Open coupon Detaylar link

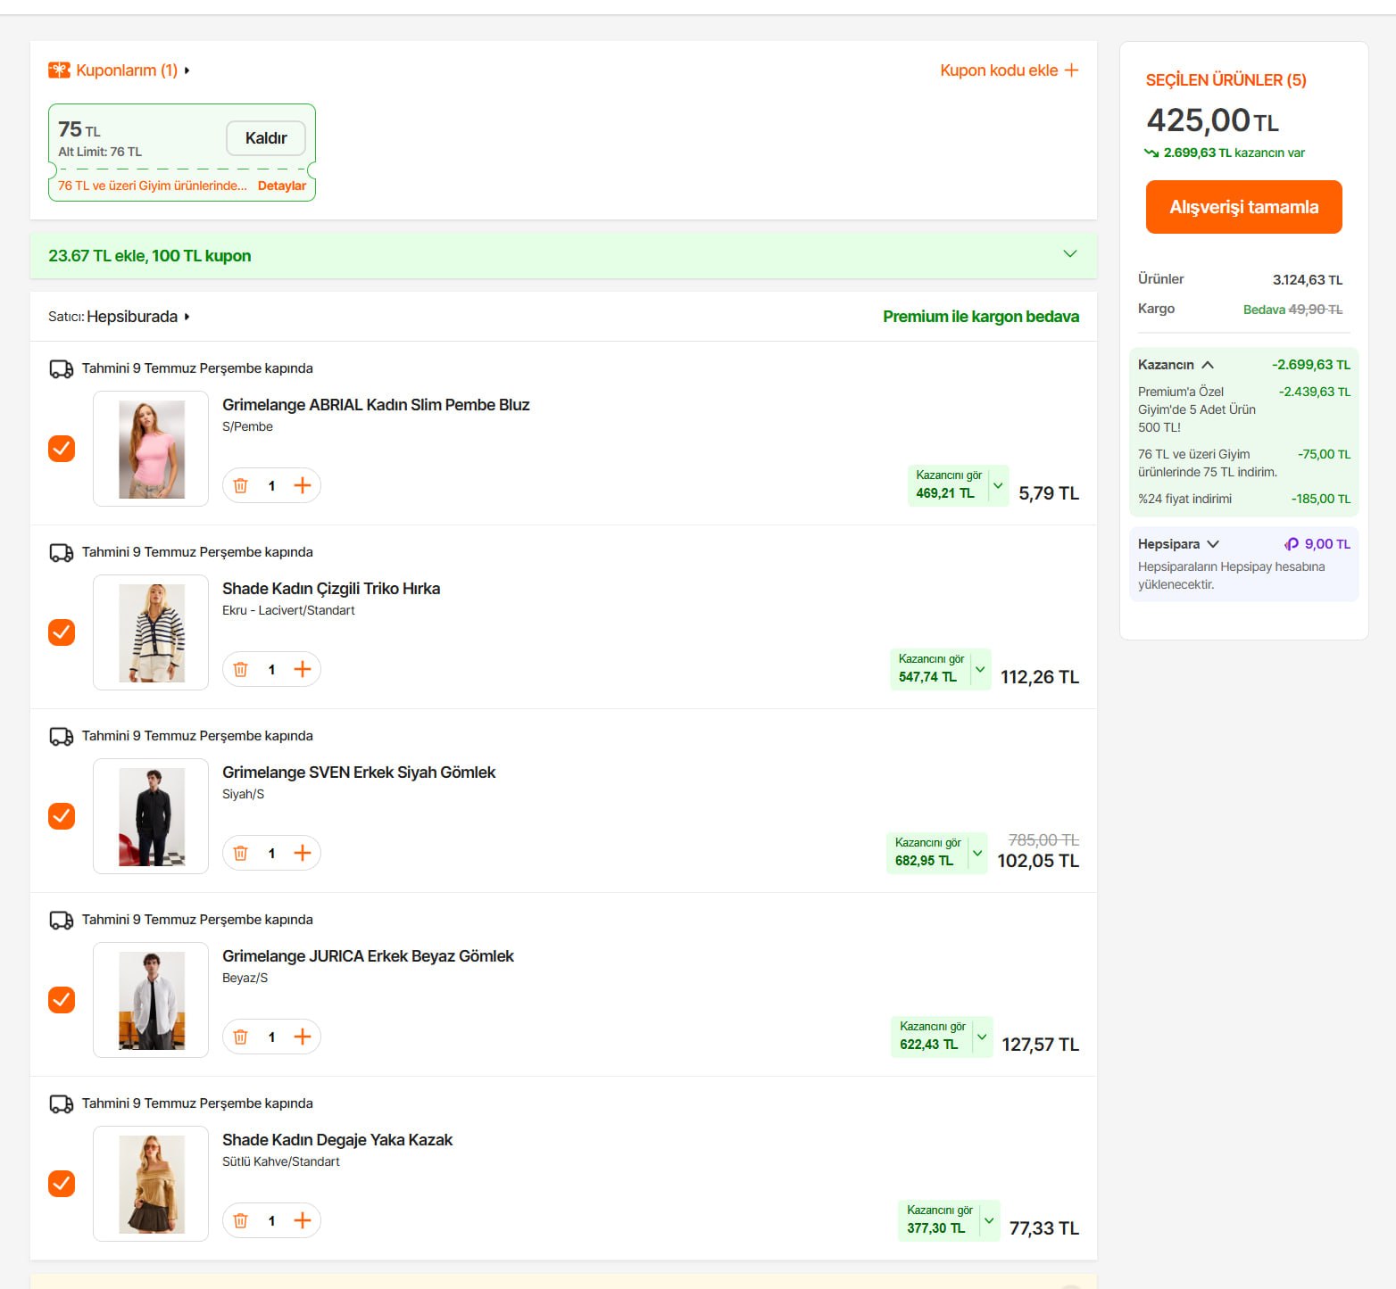point(282,186)
